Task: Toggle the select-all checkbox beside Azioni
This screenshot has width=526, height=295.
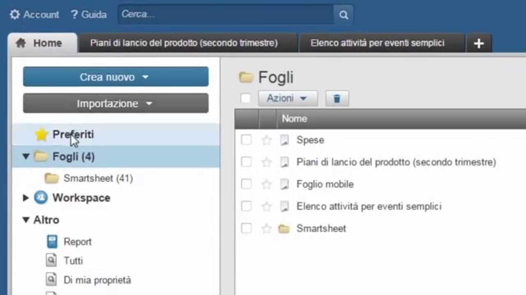Action: [x=246, y=98]
